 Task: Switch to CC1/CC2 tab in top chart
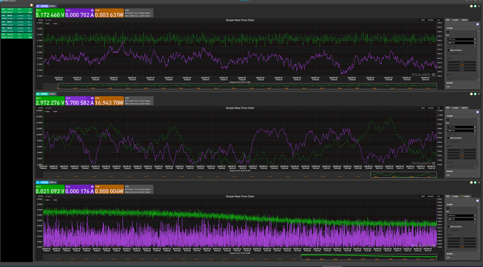49,20
